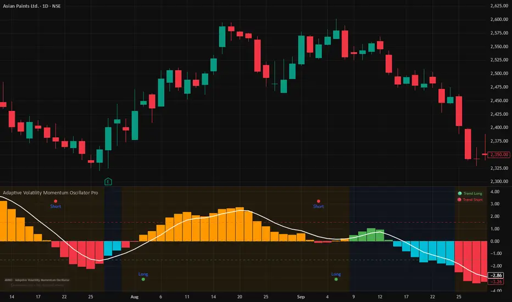Click the 2,500.00 price axis label
The width and height of the screenshot is (512, 302).
[499, 74]
